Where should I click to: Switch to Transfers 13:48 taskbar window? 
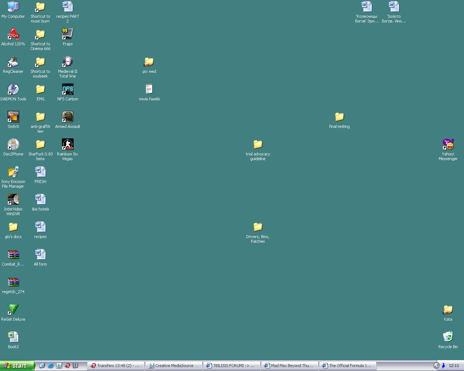point(116,366)
